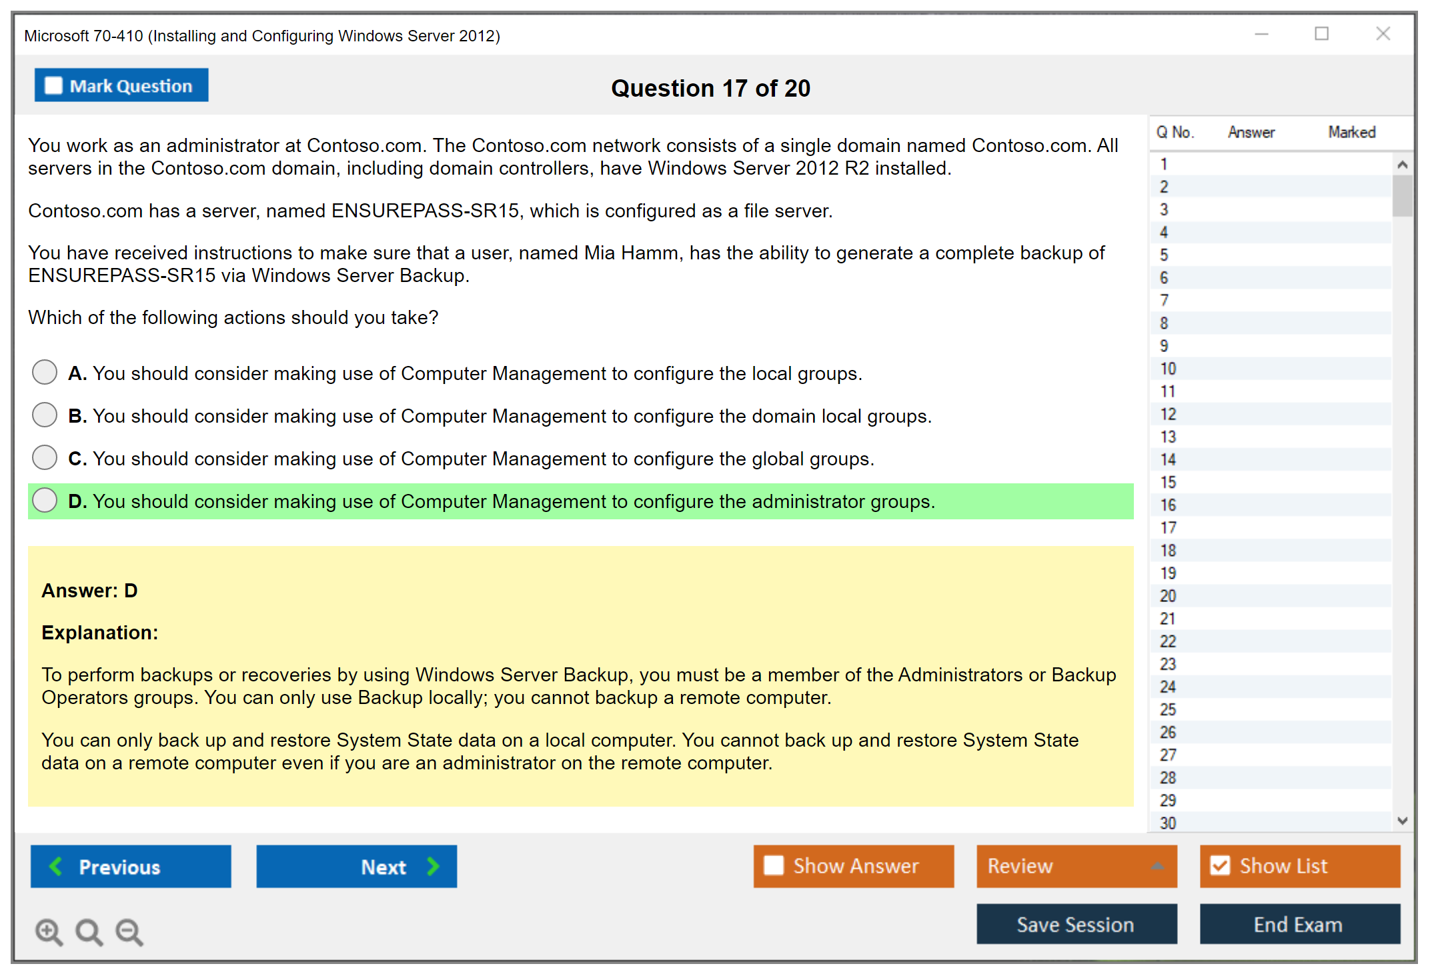Toggle the Mark Question checkbox
Image resolution: width=1434 pixels, height=980 pixels.
coord(53,85)
